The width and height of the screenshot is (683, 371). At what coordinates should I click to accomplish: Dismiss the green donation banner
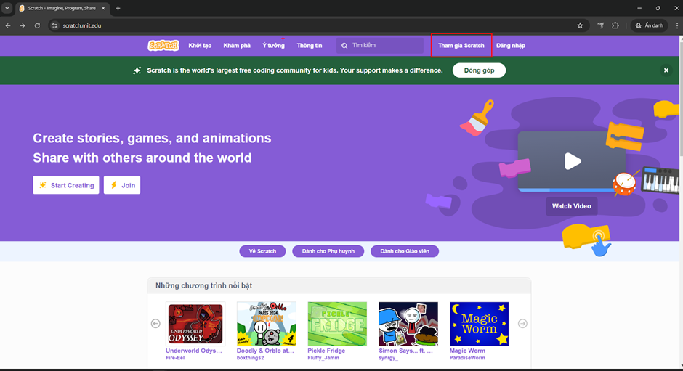coord(666,70)
